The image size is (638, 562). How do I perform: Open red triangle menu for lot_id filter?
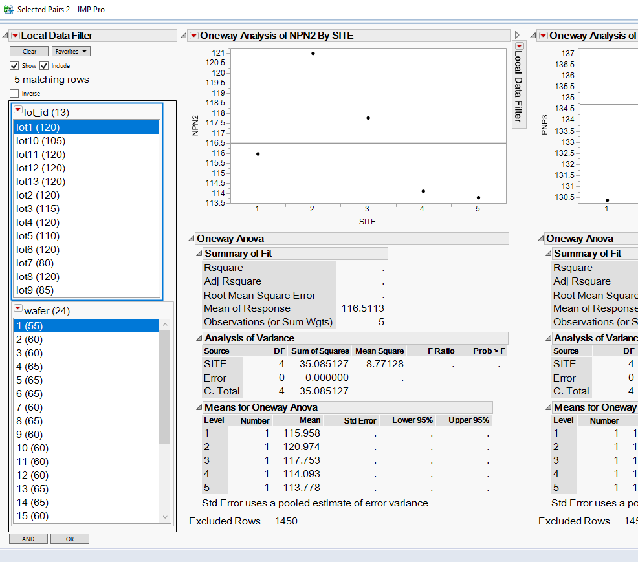coord(18,111)
